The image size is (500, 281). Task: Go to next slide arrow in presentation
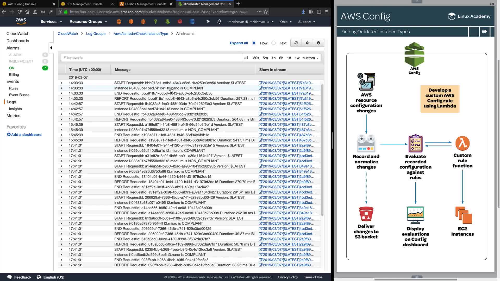(484, 31)
